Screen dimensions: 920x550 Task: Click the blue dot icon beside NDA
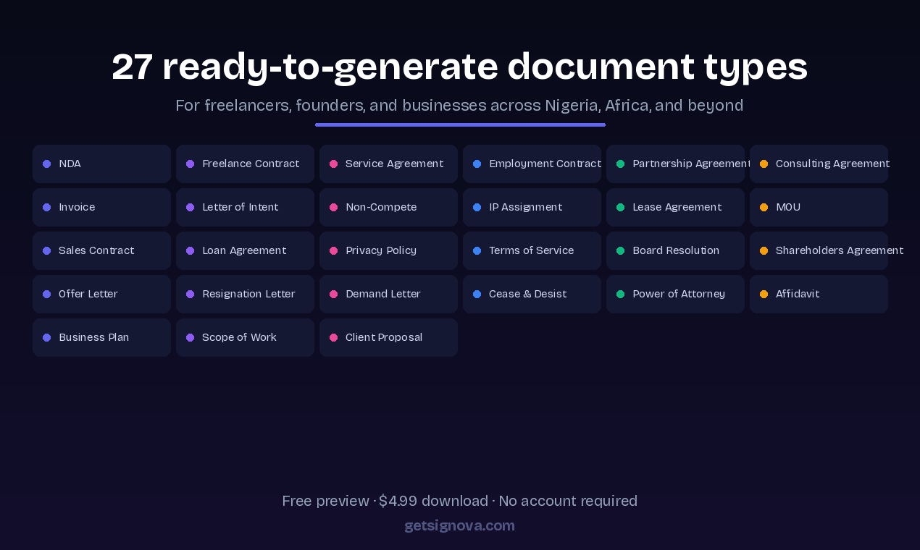point(46,164)
